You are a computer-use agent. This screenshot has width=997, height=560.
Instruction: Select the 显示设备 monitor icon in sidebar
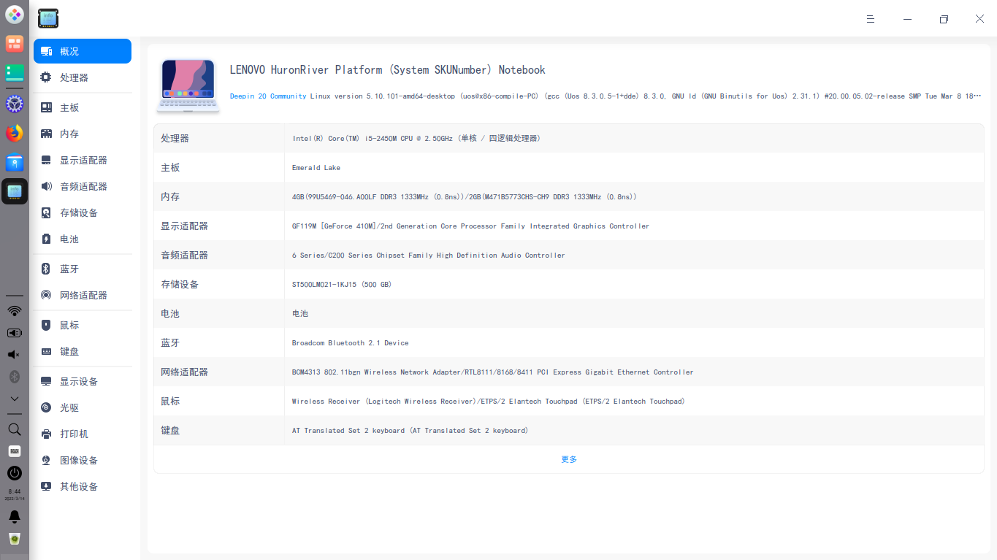tap(46, 381)
